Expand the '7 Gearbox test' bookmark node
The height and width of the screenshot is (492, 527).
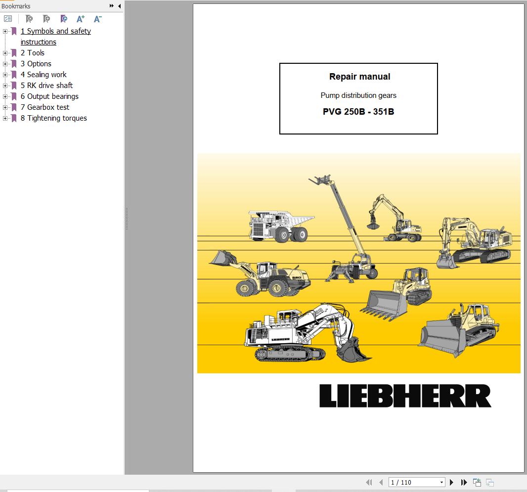[x=5, y=107]
